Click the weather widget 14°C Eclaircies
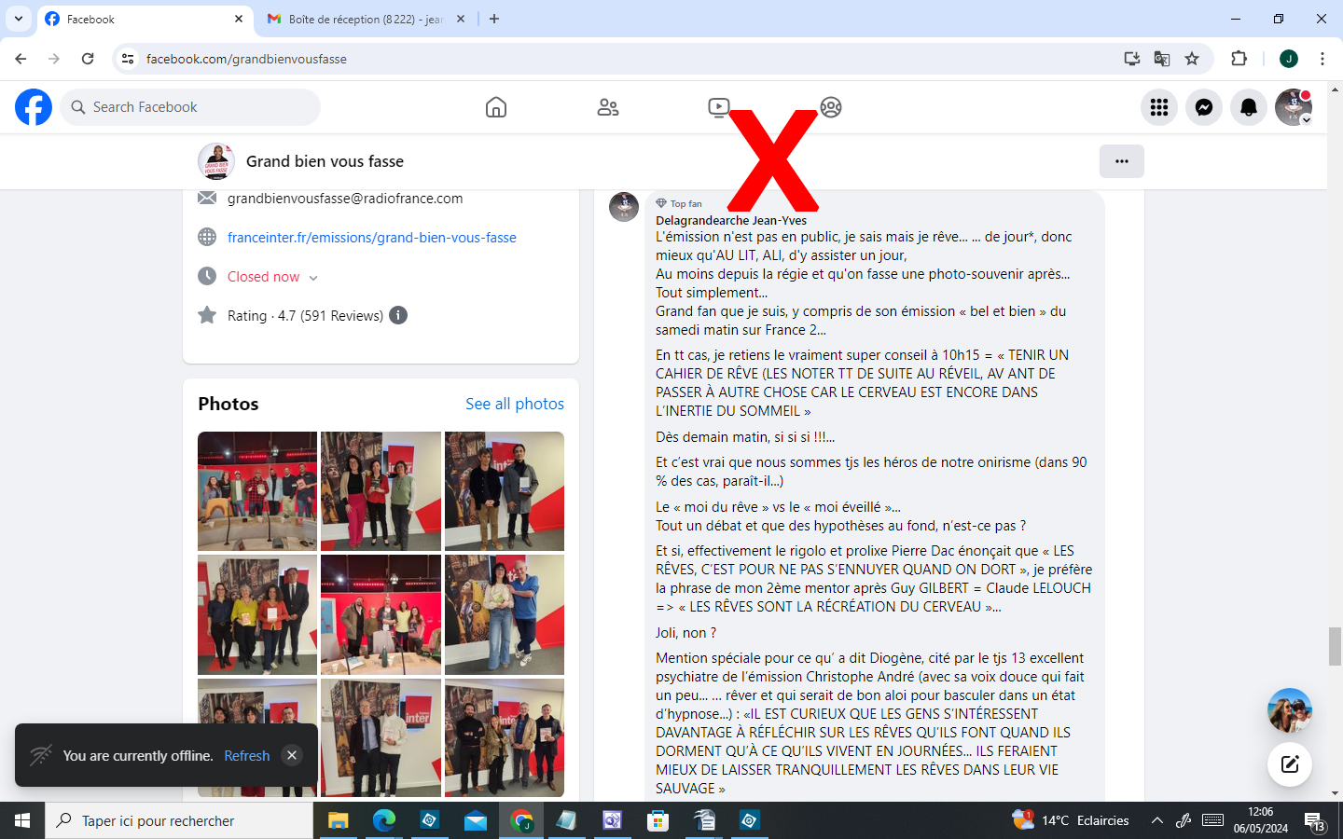This screenshot has width=1343, height=839. [x=1071, y=820]
